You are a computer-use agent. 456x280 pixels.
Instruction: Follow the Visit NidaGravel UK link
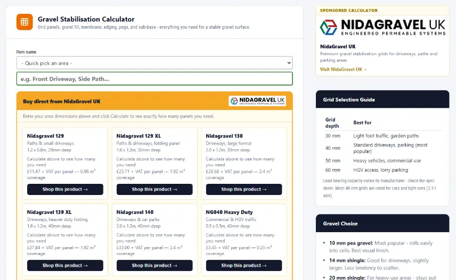click(344, 70)
